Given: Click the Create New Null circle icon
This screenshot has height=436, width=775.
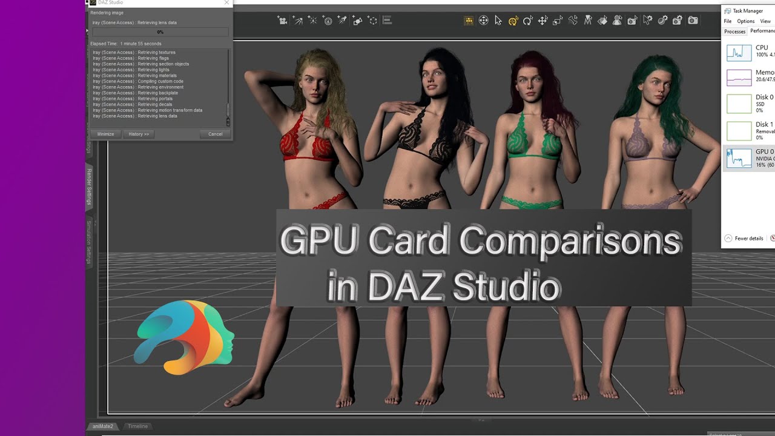Looking at the screenshot, I should click(372, 21).
